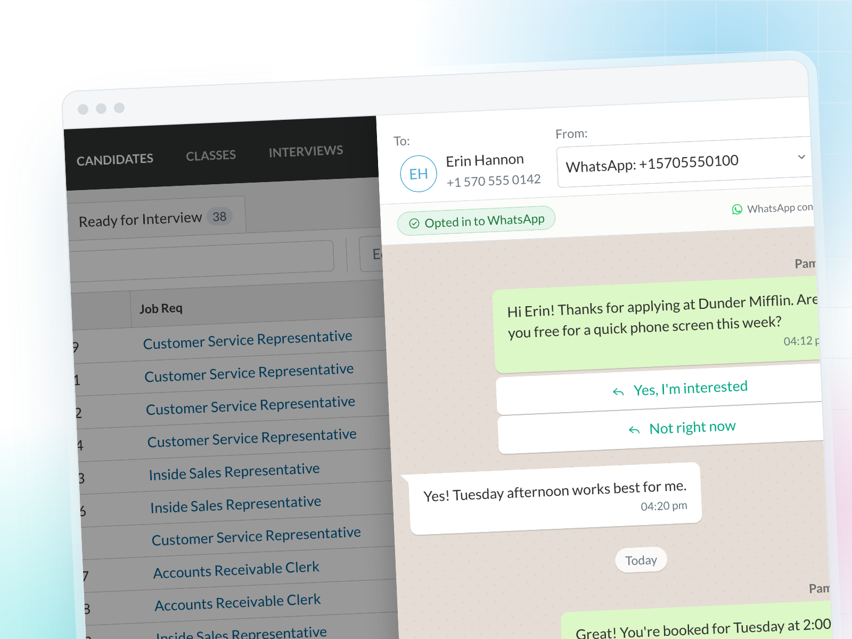Open the second Accounts Receivable Clerk link
The image size is (852, 639).
click(238, 603)
